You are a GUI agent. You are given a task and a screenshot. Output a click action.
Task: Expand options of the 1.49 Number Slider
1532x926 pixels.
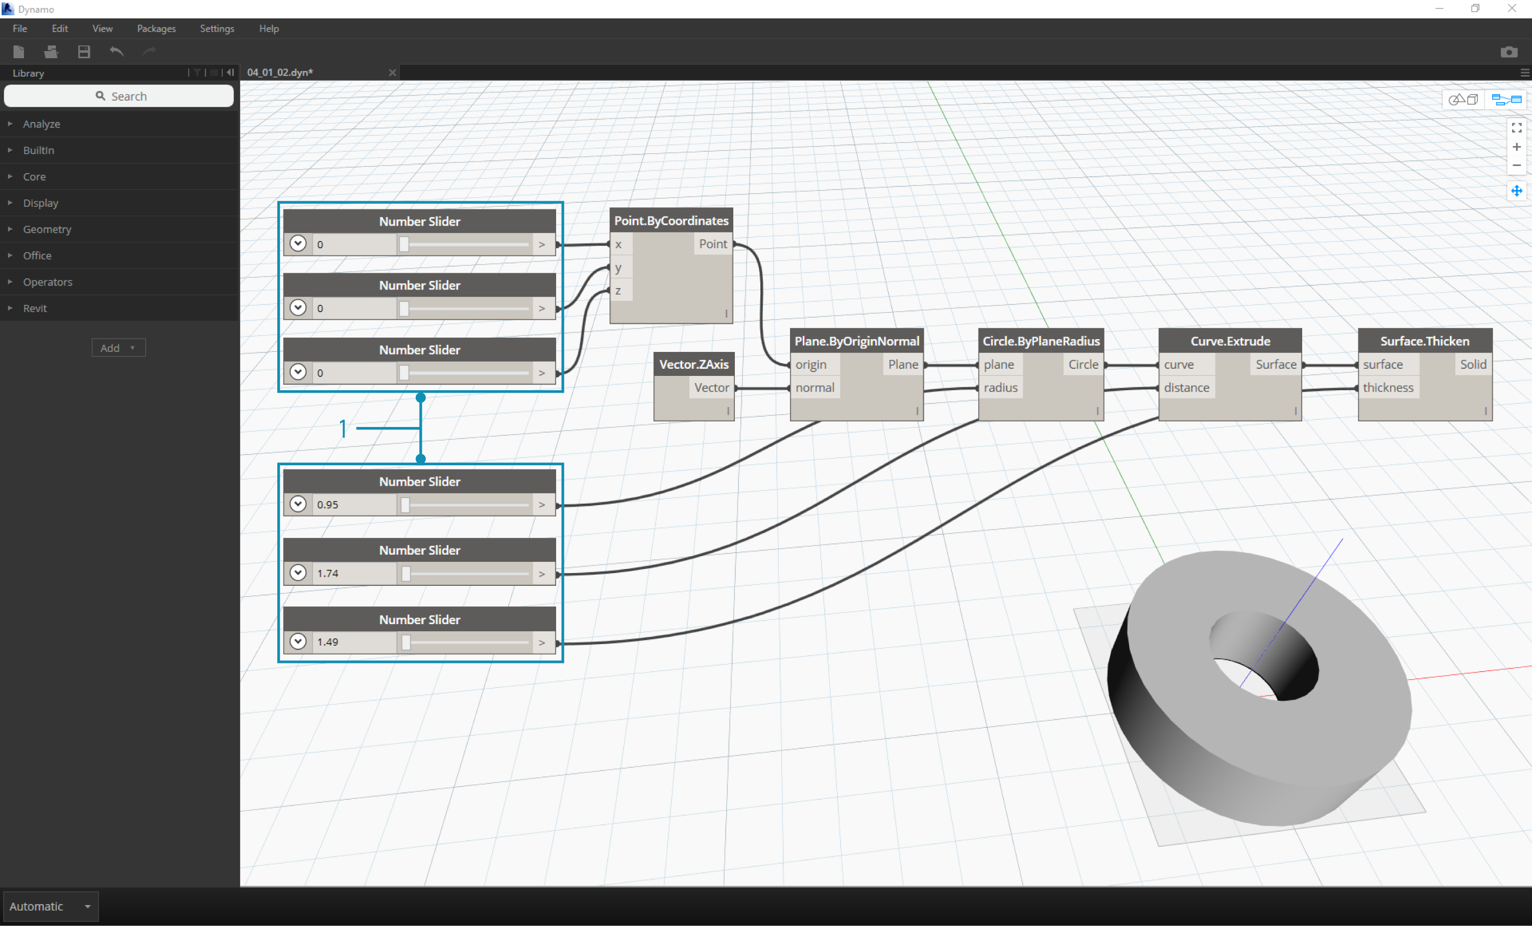click(298, 641)
